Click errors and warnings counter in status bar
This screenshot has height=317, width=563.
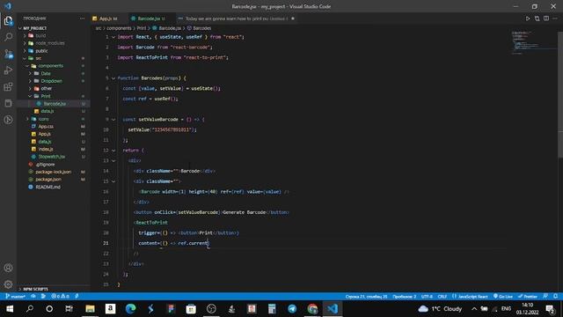[60, 297]
